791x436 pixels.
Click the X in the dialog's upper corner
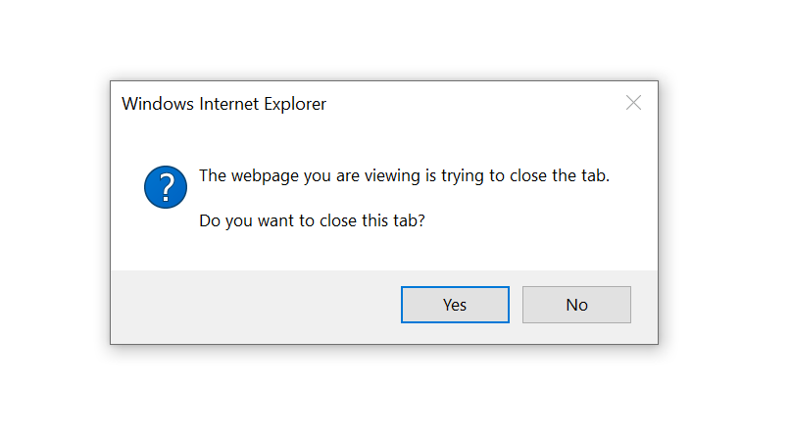[x=633, y=103]
